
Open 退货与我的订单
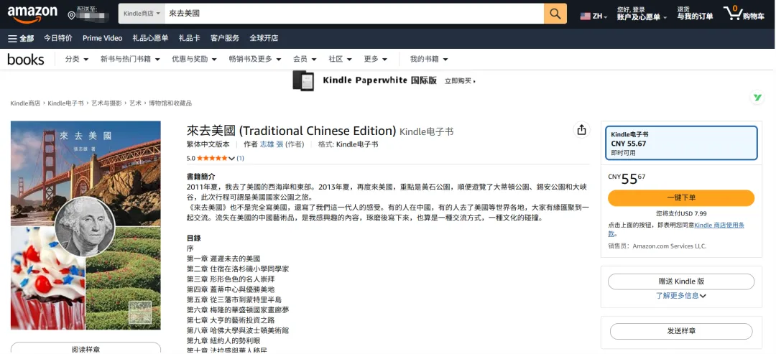696,14
